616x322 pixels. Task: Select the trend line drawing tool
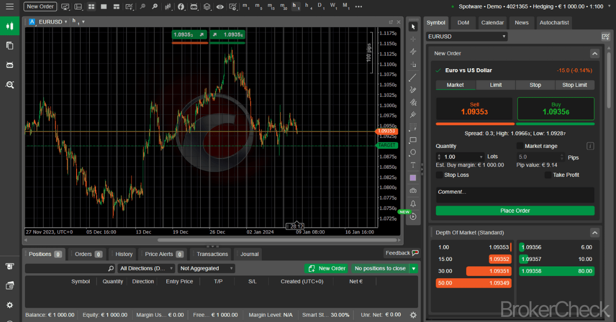point(413,78)
